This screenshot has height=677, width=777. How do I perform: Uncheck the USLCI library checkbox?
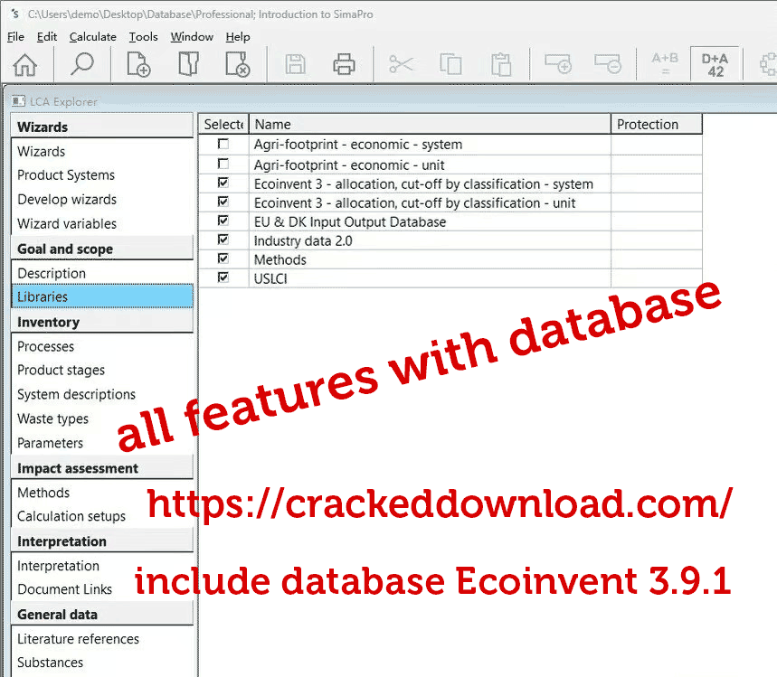click(223, 277)
